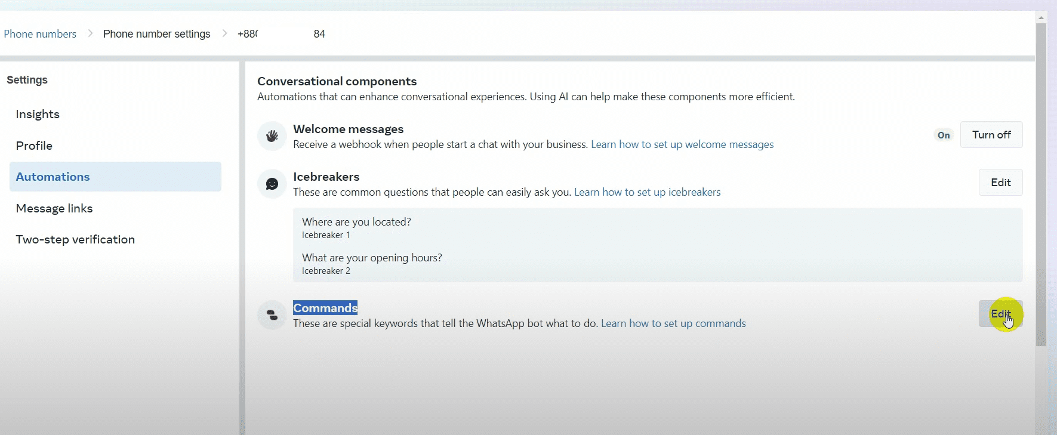1057x435 pixels.
Task: Open the Profile settings page
Action: (34, 146)
